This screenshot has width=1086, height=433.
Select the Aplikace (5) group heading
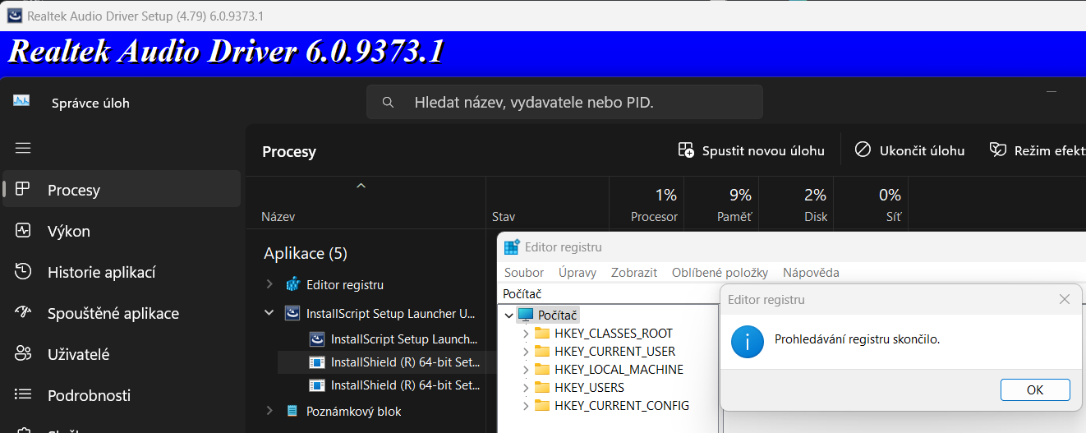306,253
